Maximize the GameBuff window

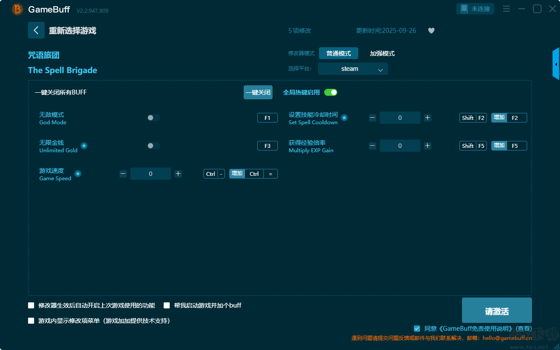(x=537, y=9)
